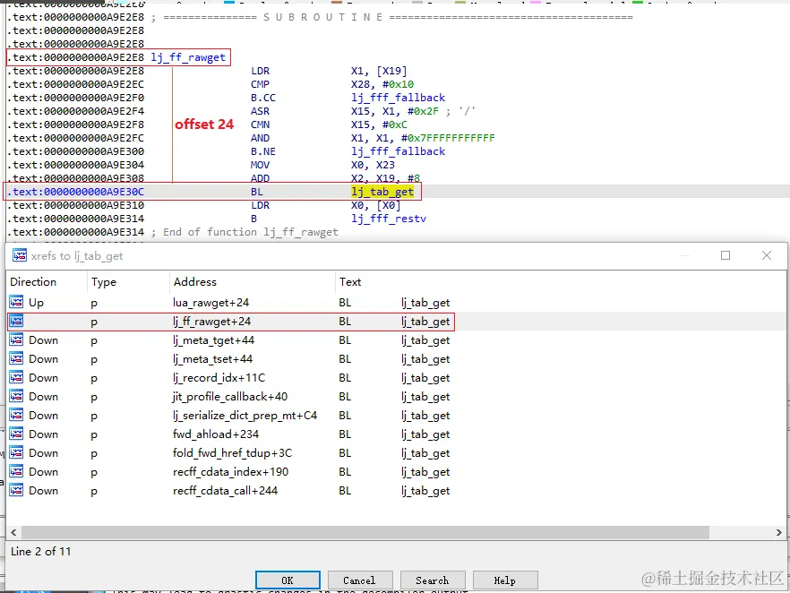
Task: Click the lj_fff_fallback target of B.NE
Action: 398,151
